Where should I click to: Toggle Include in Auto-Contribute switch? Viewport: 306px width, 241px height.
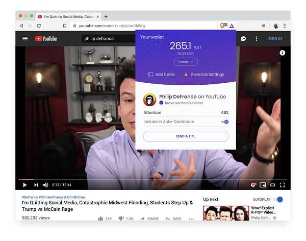[225, 122]
